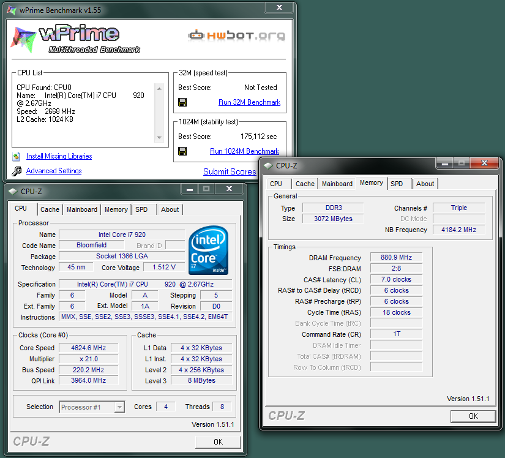Click the DRAM Frequency value 880.9 MHz

pos(397,258)
